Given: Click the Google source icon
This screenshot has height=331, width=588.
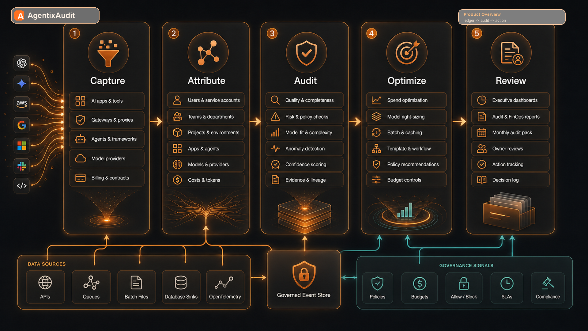Looking at the screenshot, I should 21,125.
